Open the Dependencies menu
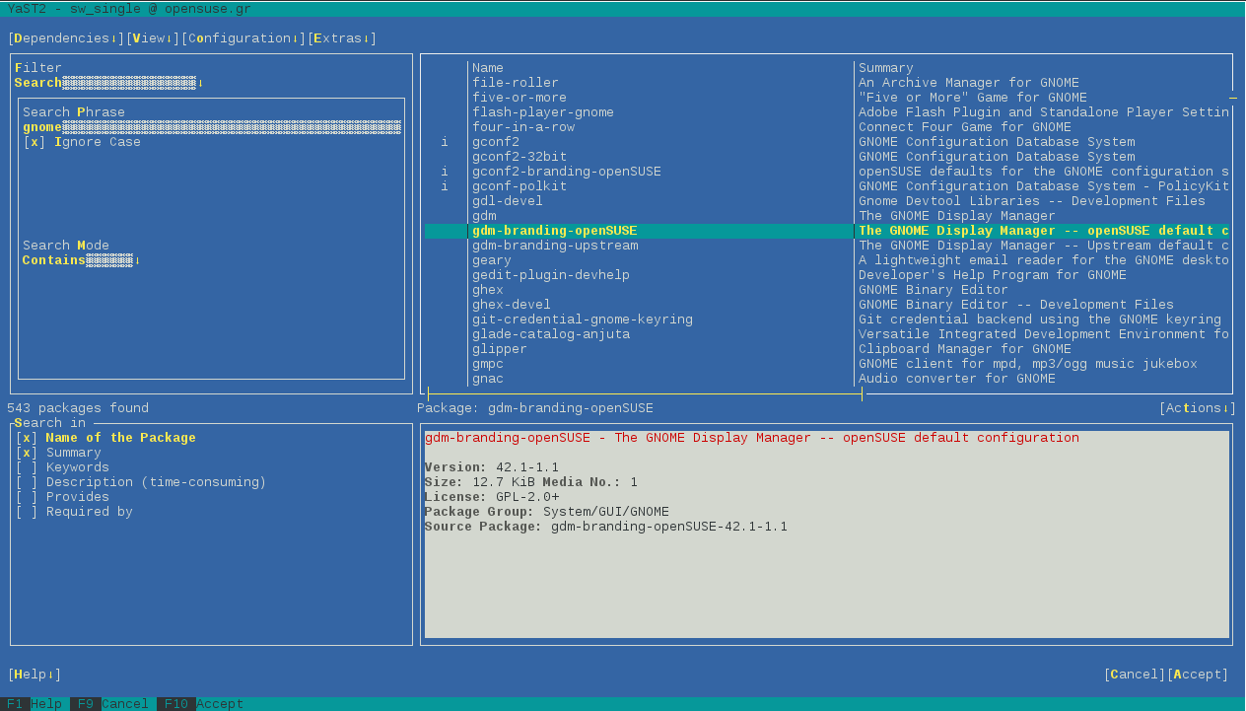This screenshot has height=711, width=1246. 65,38
